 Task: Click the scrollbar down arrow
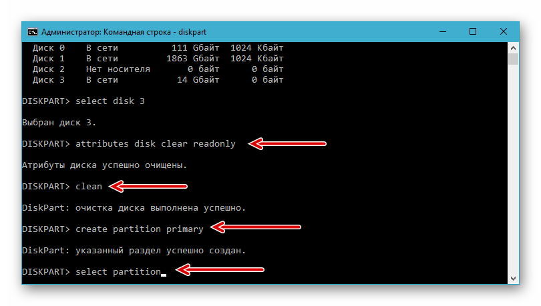tap(513, 278)
